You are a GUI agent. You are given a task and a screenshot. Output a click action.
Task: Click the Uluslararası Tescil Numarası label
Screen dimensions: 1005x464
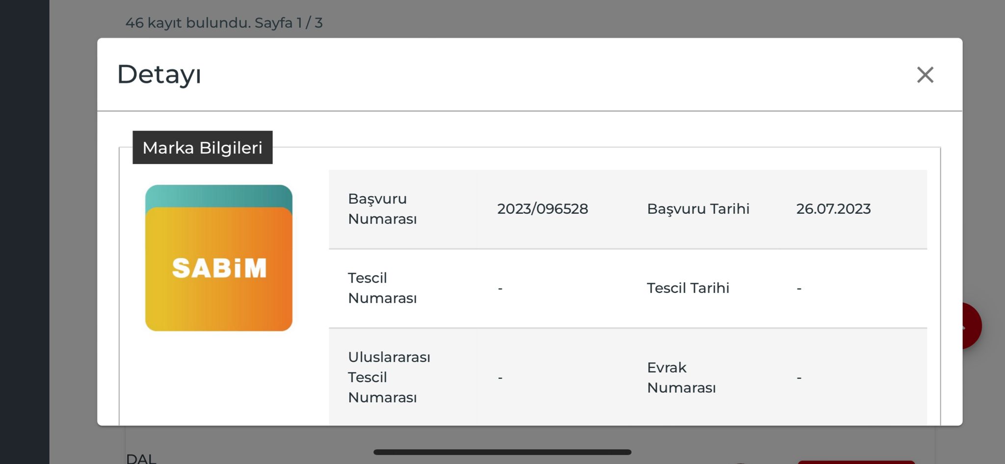pos(389,377)
